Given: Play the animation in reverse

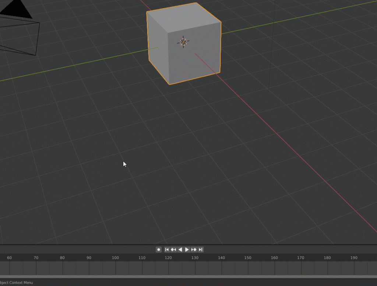Looking at the screenshot, I should click(180, 250).
